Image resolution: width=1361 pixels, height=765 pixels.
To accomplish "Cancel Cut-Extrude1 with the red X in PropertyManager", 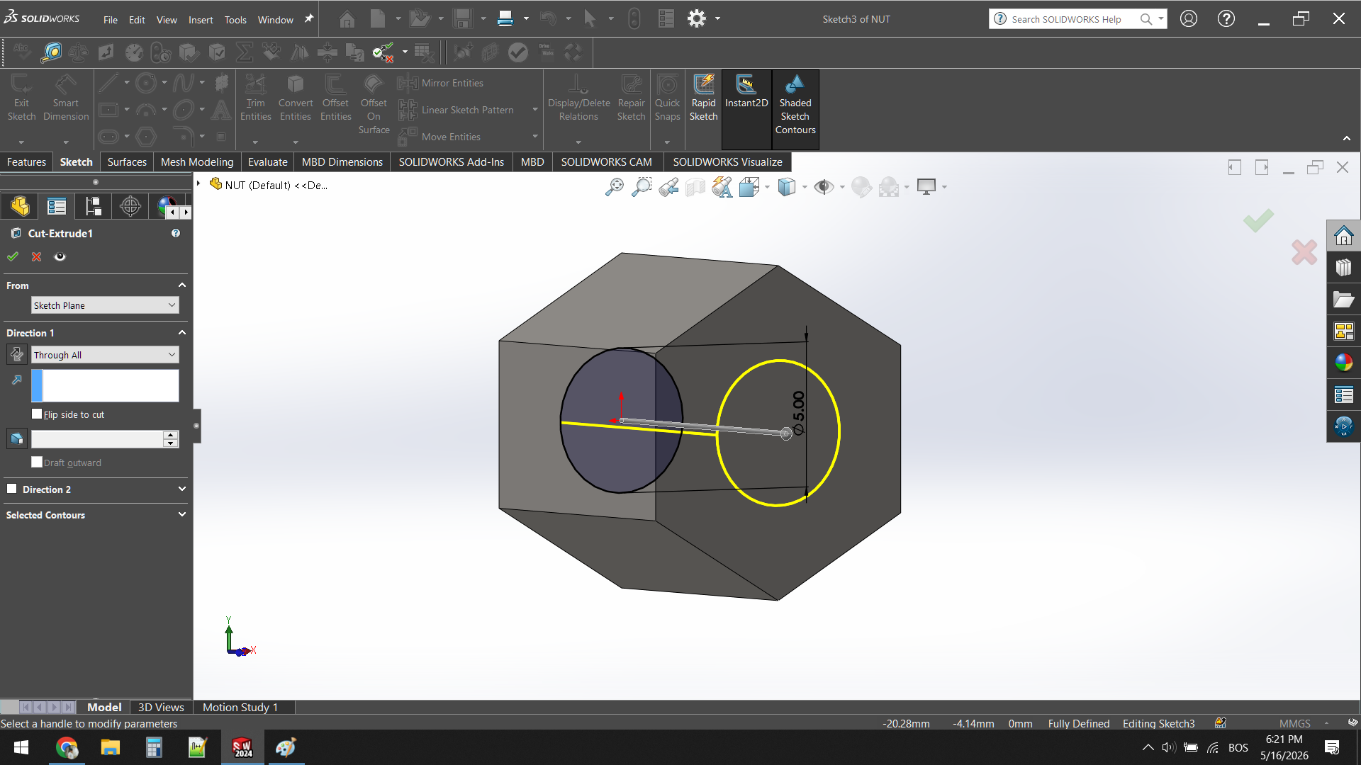I will point(37,256).
